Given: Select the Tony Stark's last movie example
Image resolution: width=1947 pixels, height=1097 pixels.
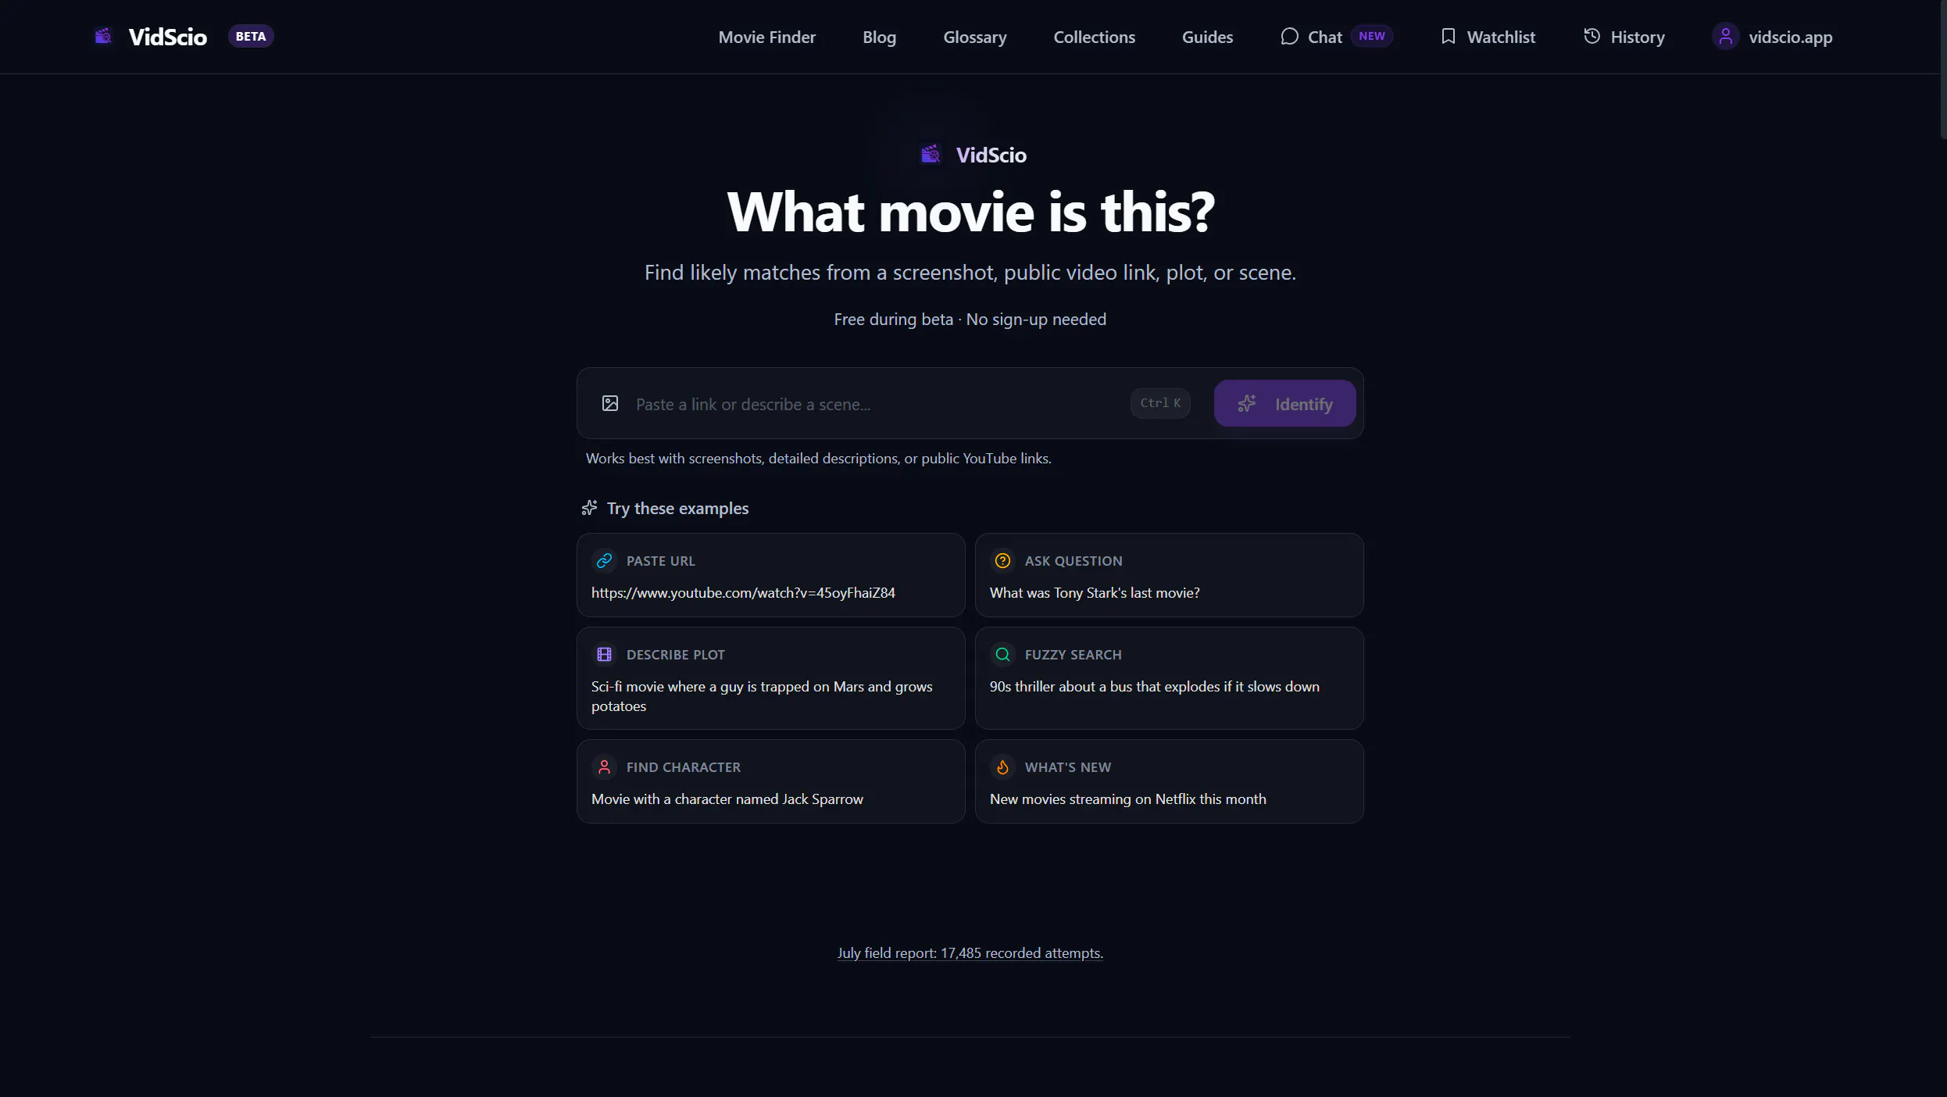Looking at the screenshot, I should click(x=1169, y=575).
